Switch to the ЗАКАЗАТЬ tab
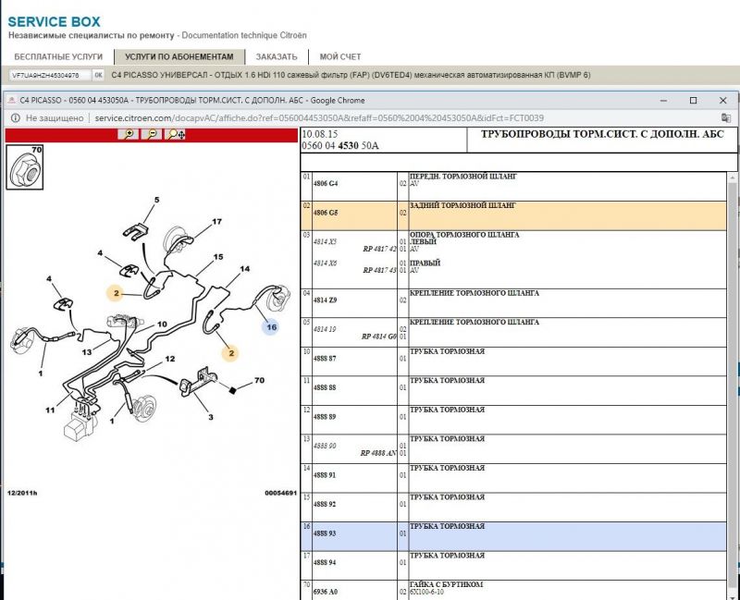The image size is (740, 600). pos(277,56)
